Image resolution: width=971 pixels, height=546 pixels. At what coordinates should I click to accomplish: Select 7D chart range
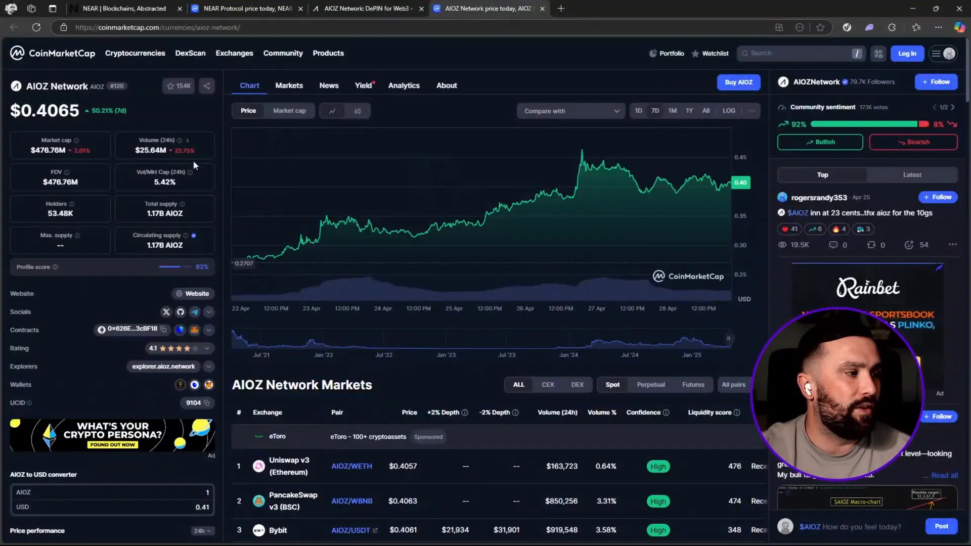[x=655, y=111]
